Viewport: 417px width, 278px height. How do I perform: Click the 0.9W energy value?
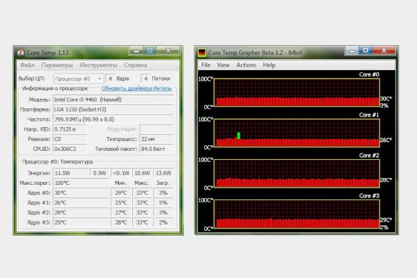[x=99, y=173]
